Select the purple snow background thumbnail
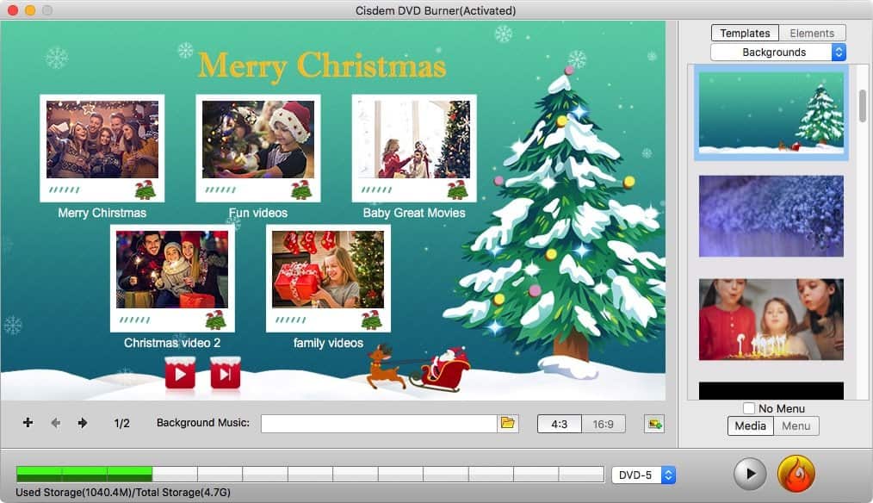873x503 pixels. pyautogui.click(x=771, y=216)
